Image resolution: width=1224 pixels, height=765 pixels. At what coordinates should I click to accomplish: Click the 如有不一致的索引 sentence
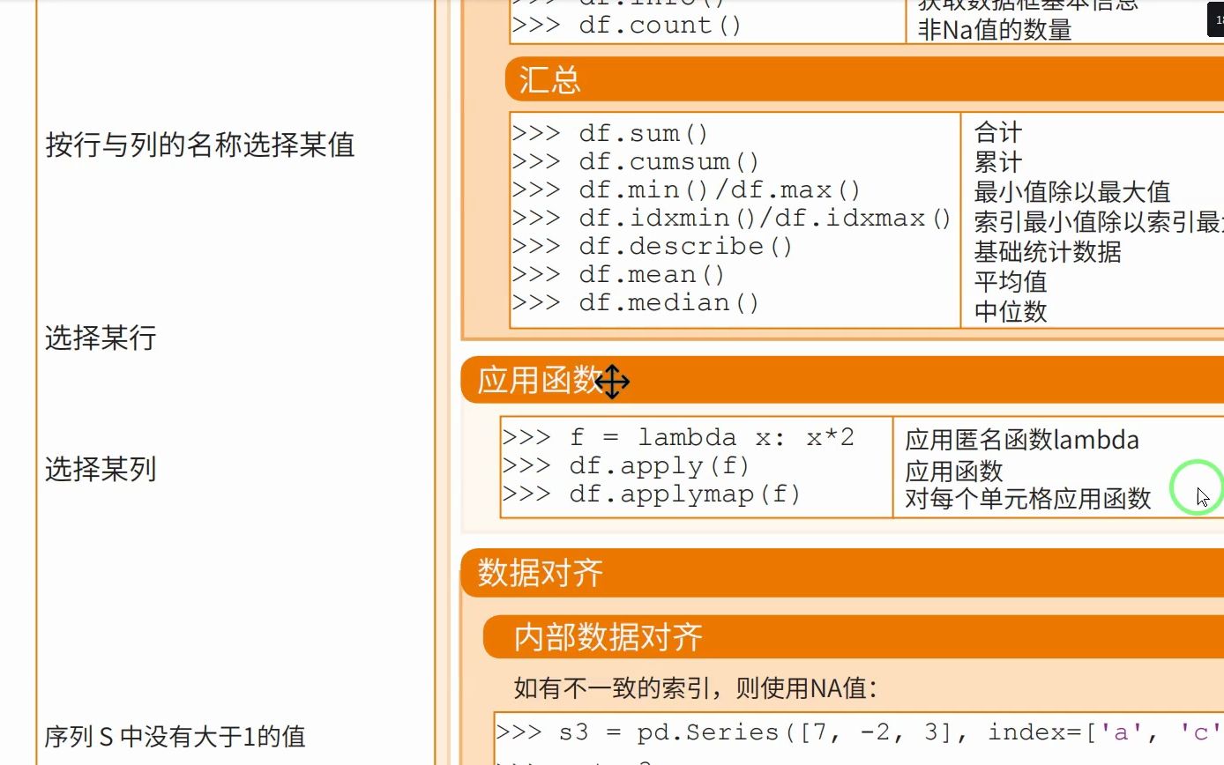[x=696, y=688]
